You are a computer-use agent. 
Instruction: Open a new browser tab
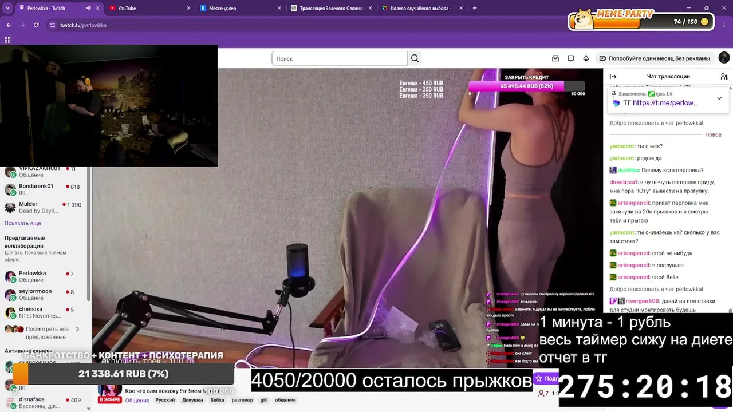(475, 8)
